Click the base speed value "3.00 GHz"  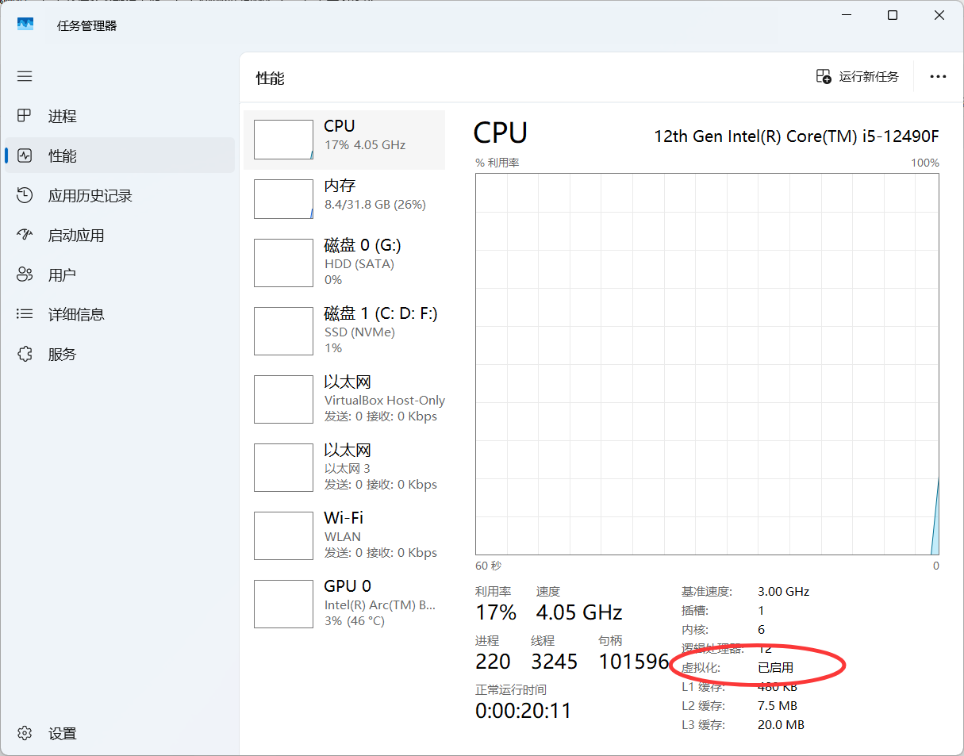click(784, 592)
